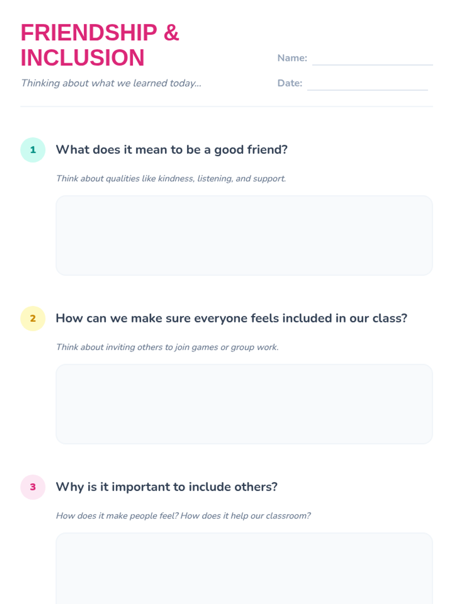The image size is (453, 604).
Task: Click the answer box for question 2
Action: click(244, 404)
